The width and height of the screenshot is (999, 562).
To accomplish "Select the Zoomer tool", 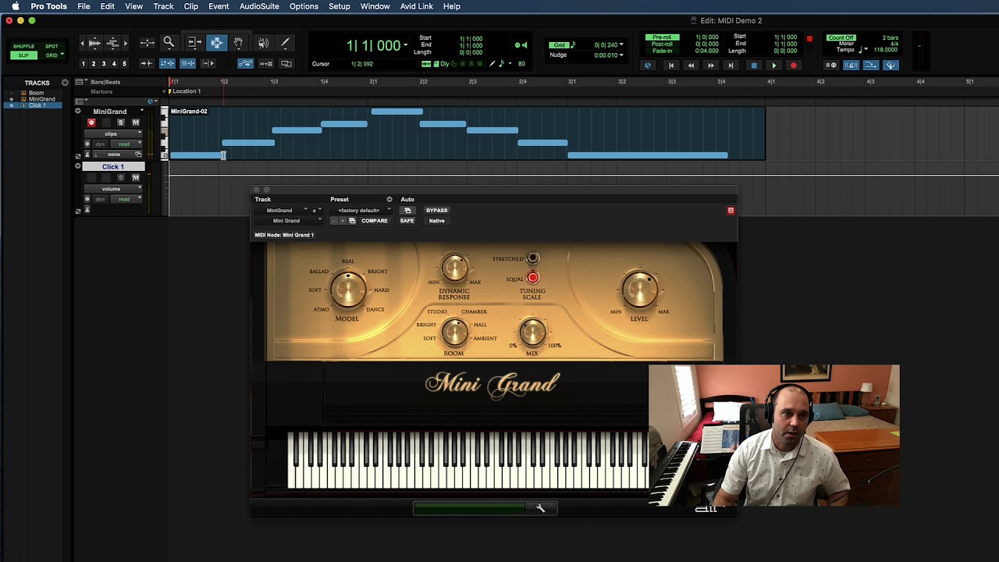I will [168, 43].
